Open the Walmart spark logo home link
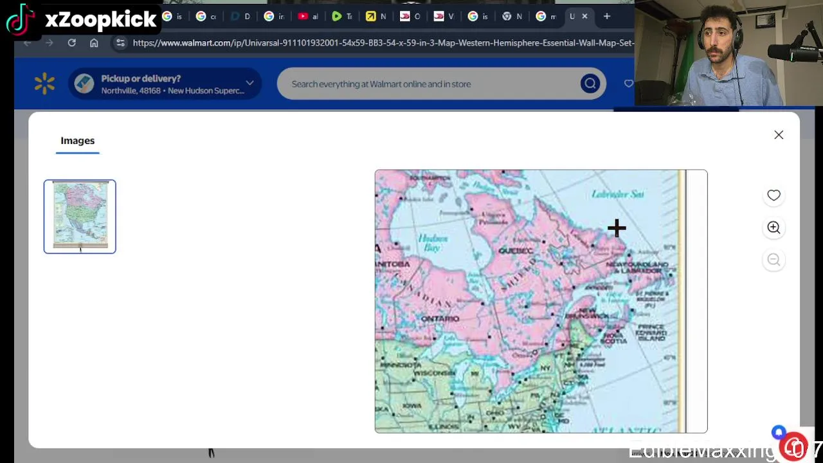The image size is (823, 463). click(44, 84)
